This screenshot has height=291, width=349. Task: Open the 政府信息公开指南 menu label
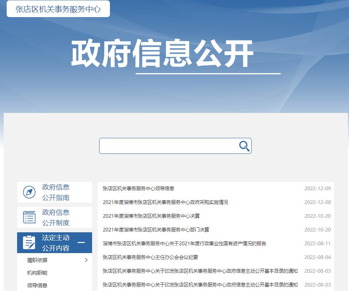tap(56, 192)
